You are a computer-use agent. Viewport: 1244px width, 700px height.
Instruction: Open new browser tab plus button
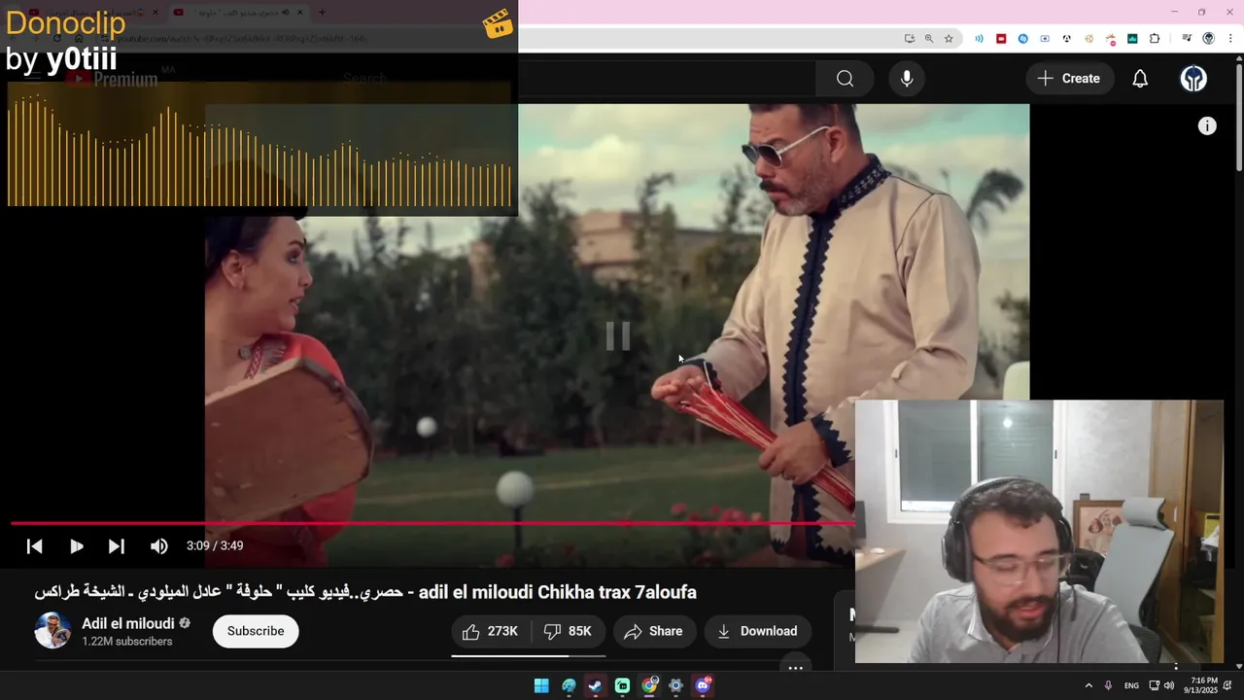point(322,13)
